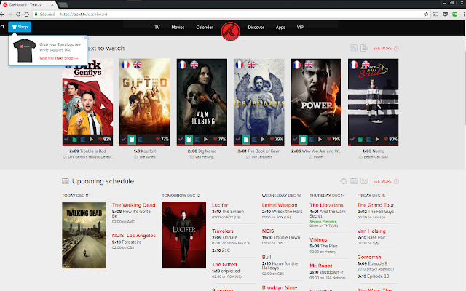Open The Librarians show link
The width and height of the screenshot is (466, 291).
pyautogui.click(x=326, y=205)
